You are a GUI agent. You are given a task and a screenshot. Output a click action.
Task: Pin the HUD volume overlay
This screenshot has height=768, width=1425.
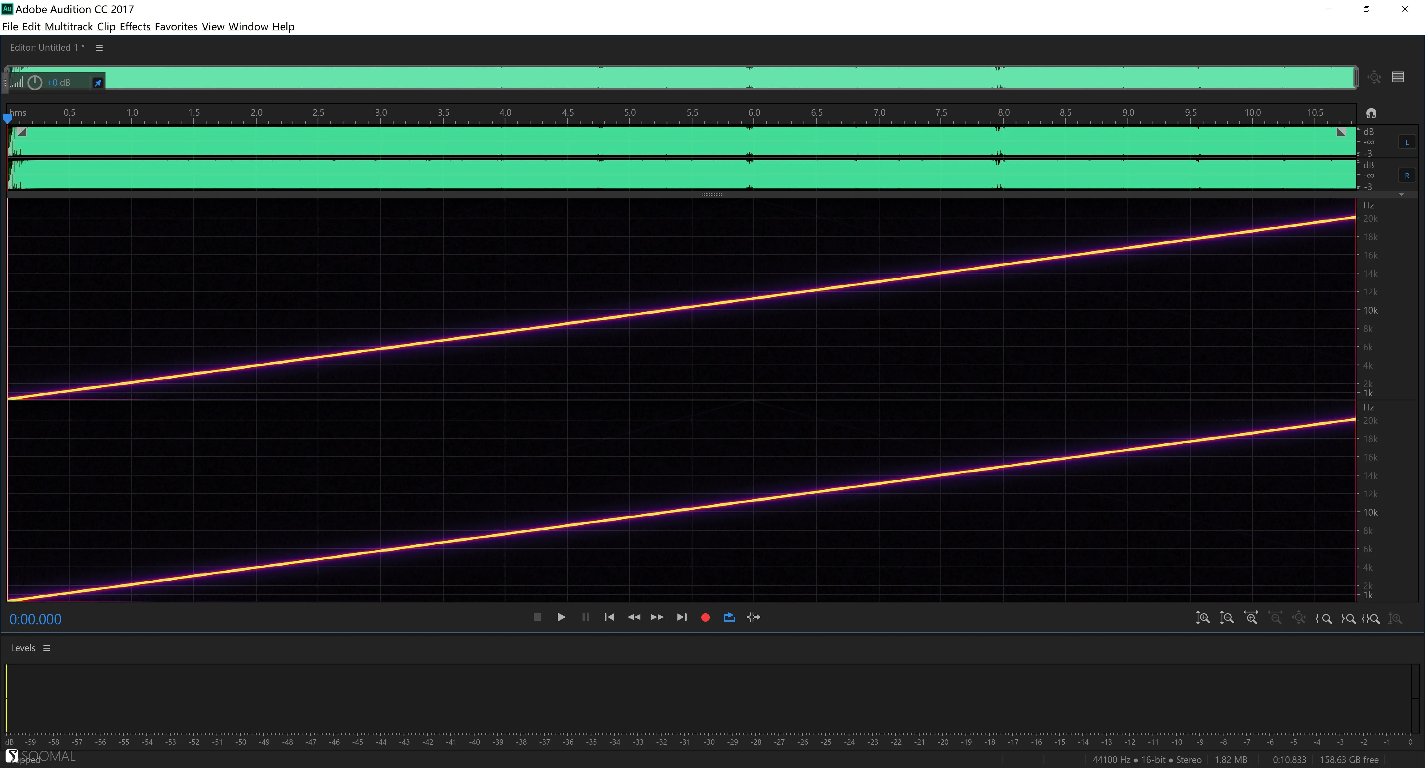(98, 83)
